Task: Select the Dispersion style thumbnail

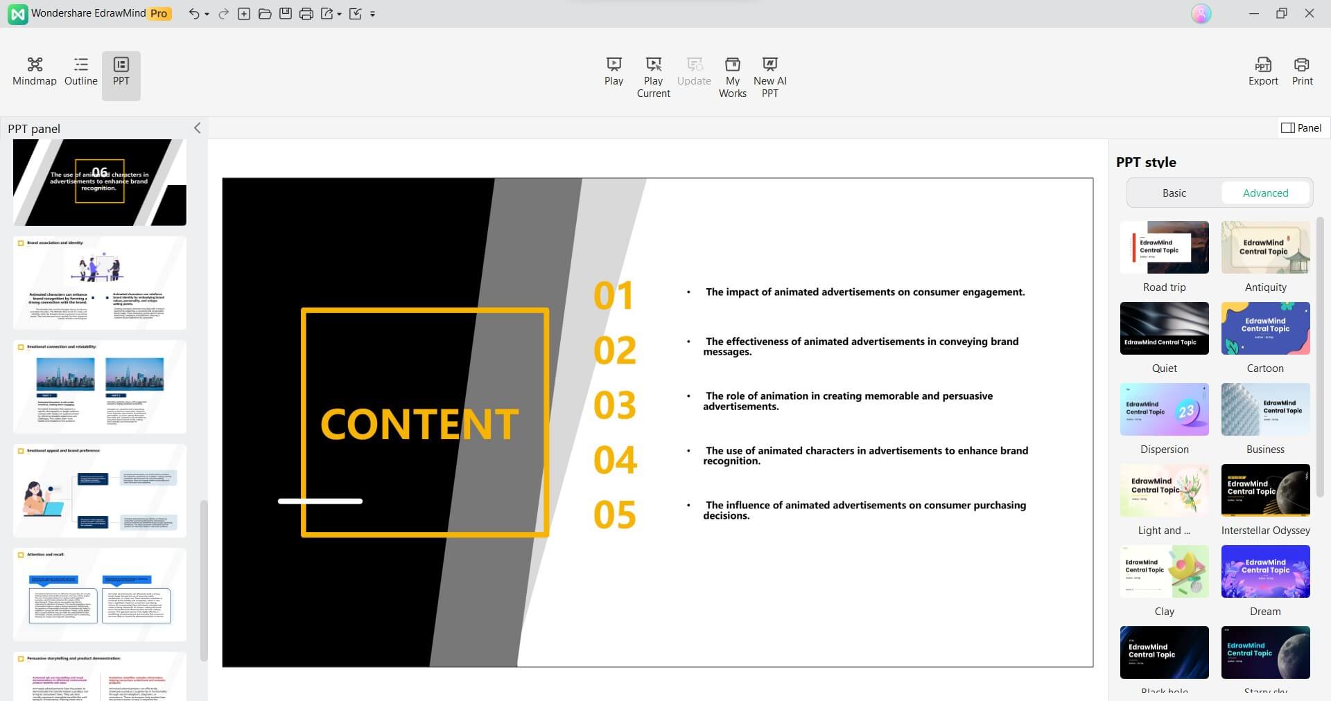Action: click(x=1165, y=409)
